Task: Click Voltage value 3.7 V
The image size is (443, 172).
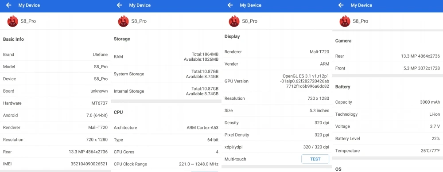Action: pos(435,126)
